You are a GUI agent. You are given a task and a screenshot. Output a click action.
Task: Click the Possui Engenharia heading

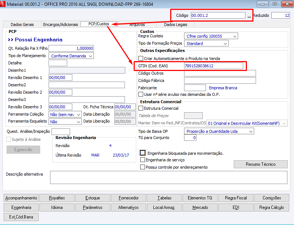[35, 40]
